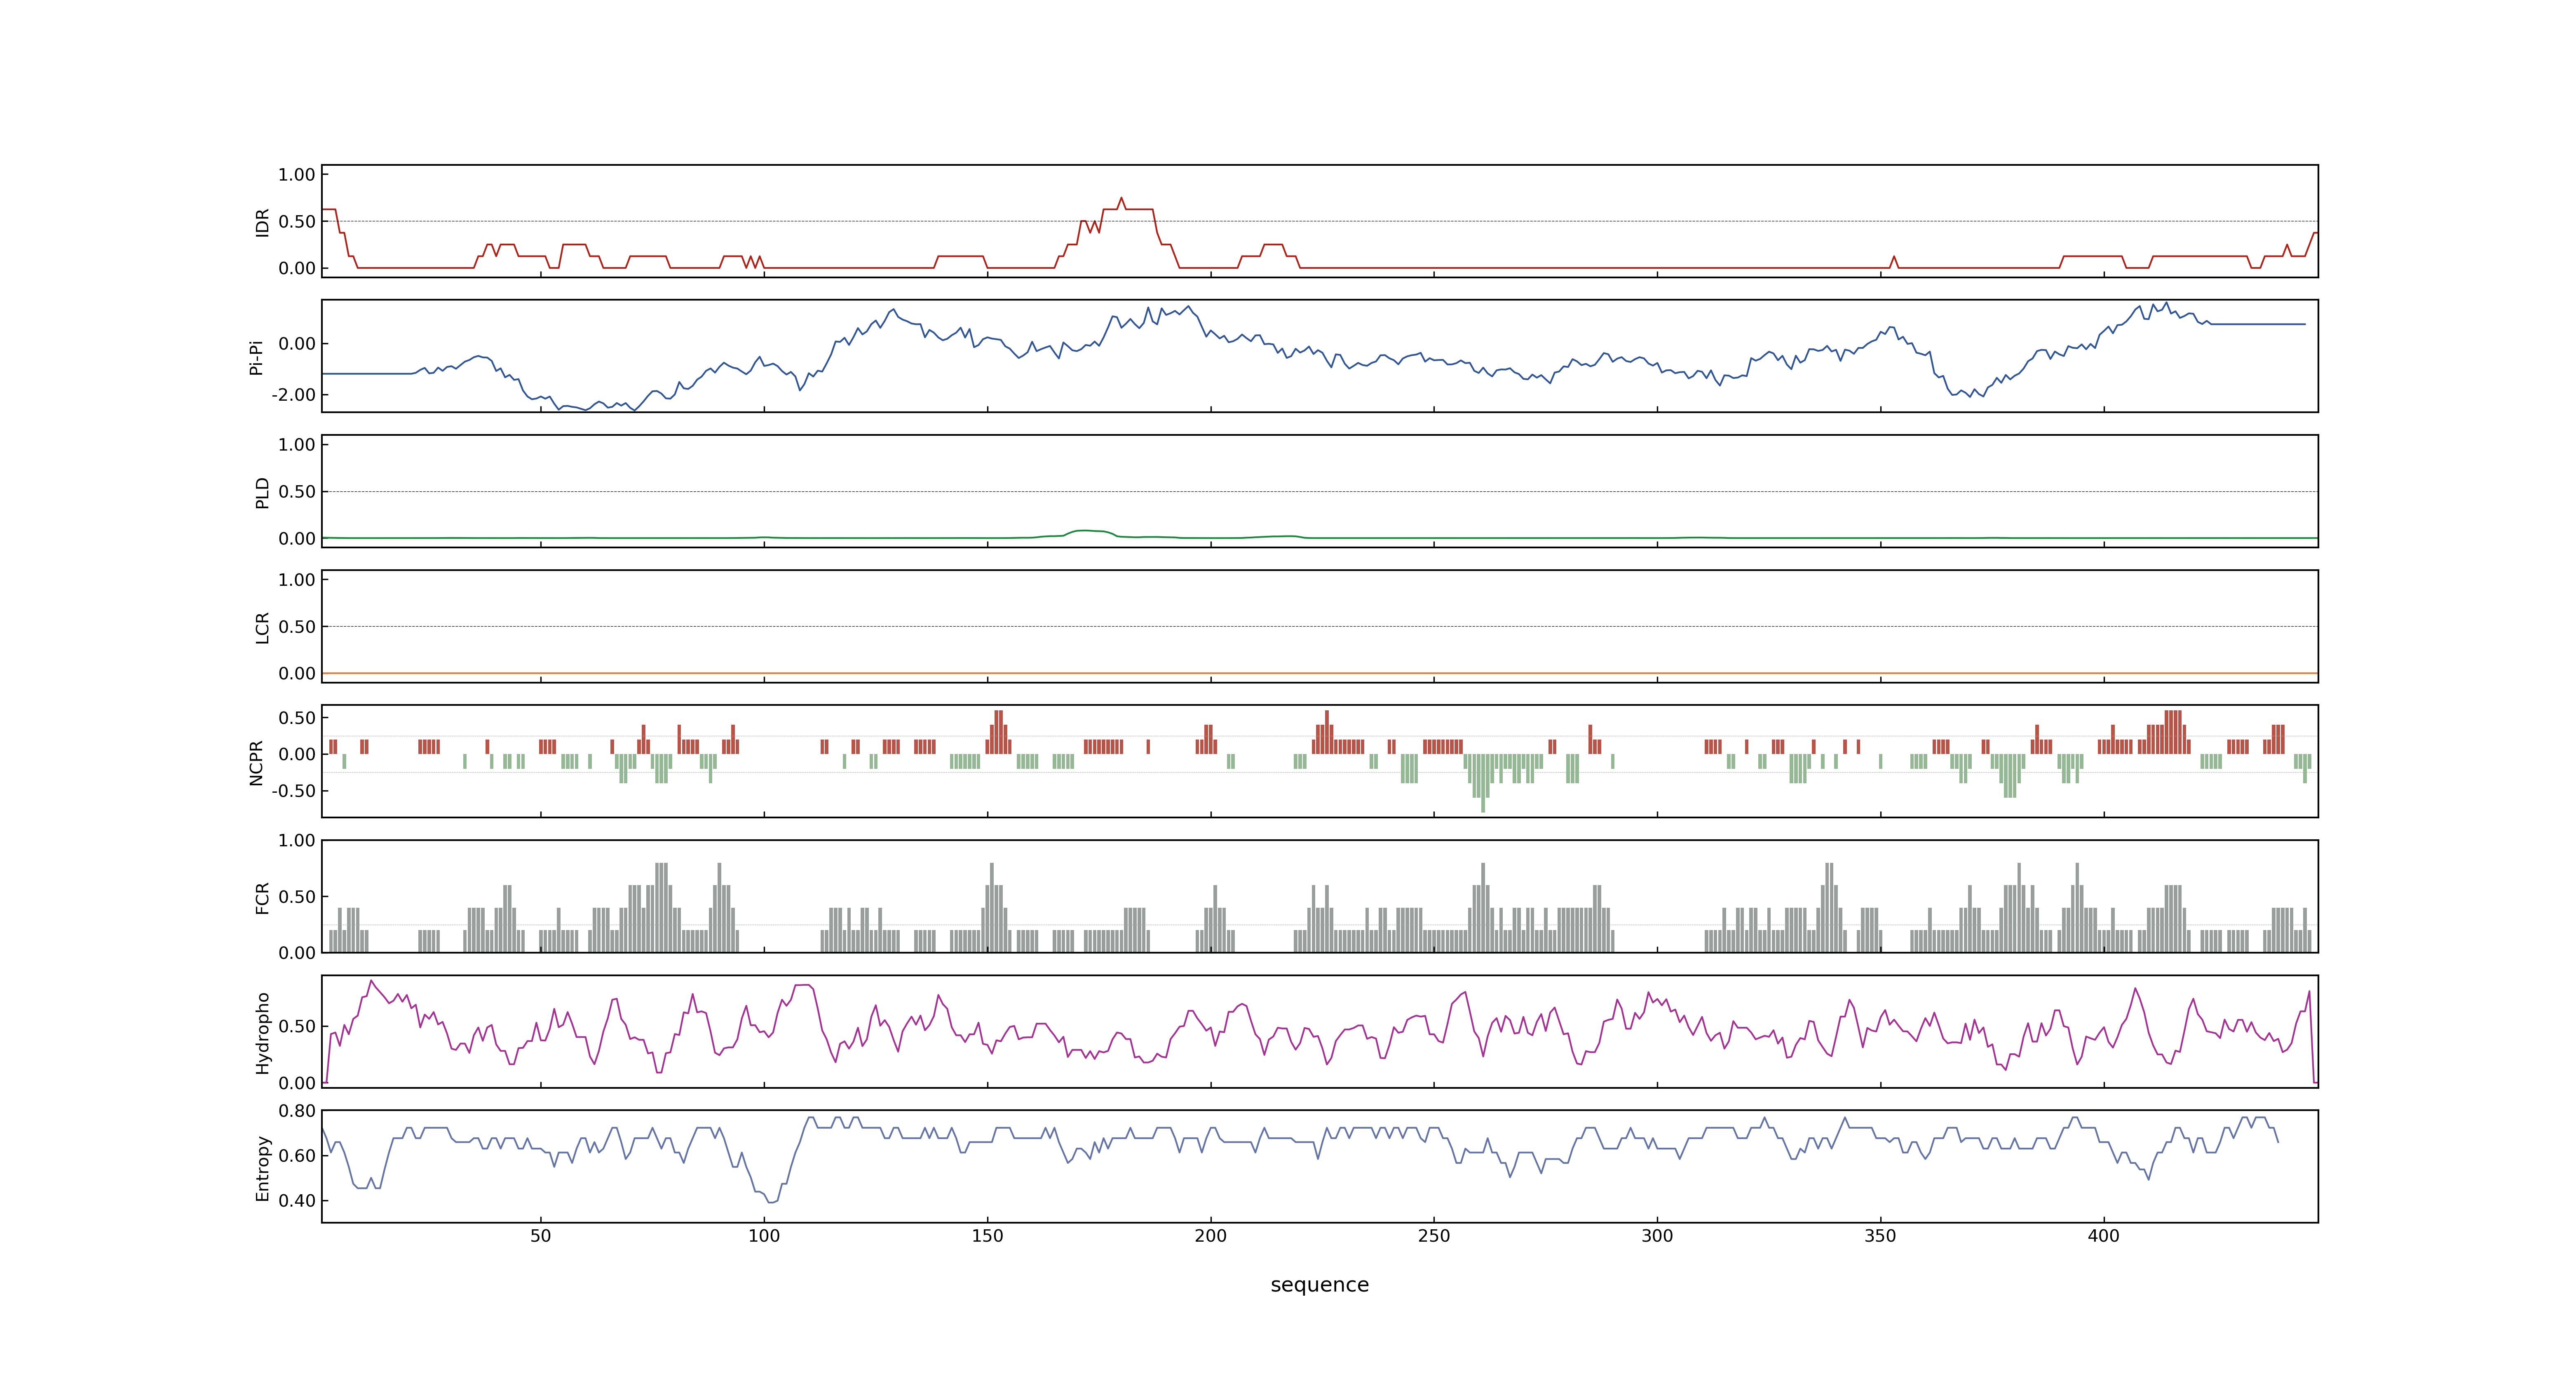Click the FCR axis label
This screenshot has width=2576, height=1374.
pos(262,897)
